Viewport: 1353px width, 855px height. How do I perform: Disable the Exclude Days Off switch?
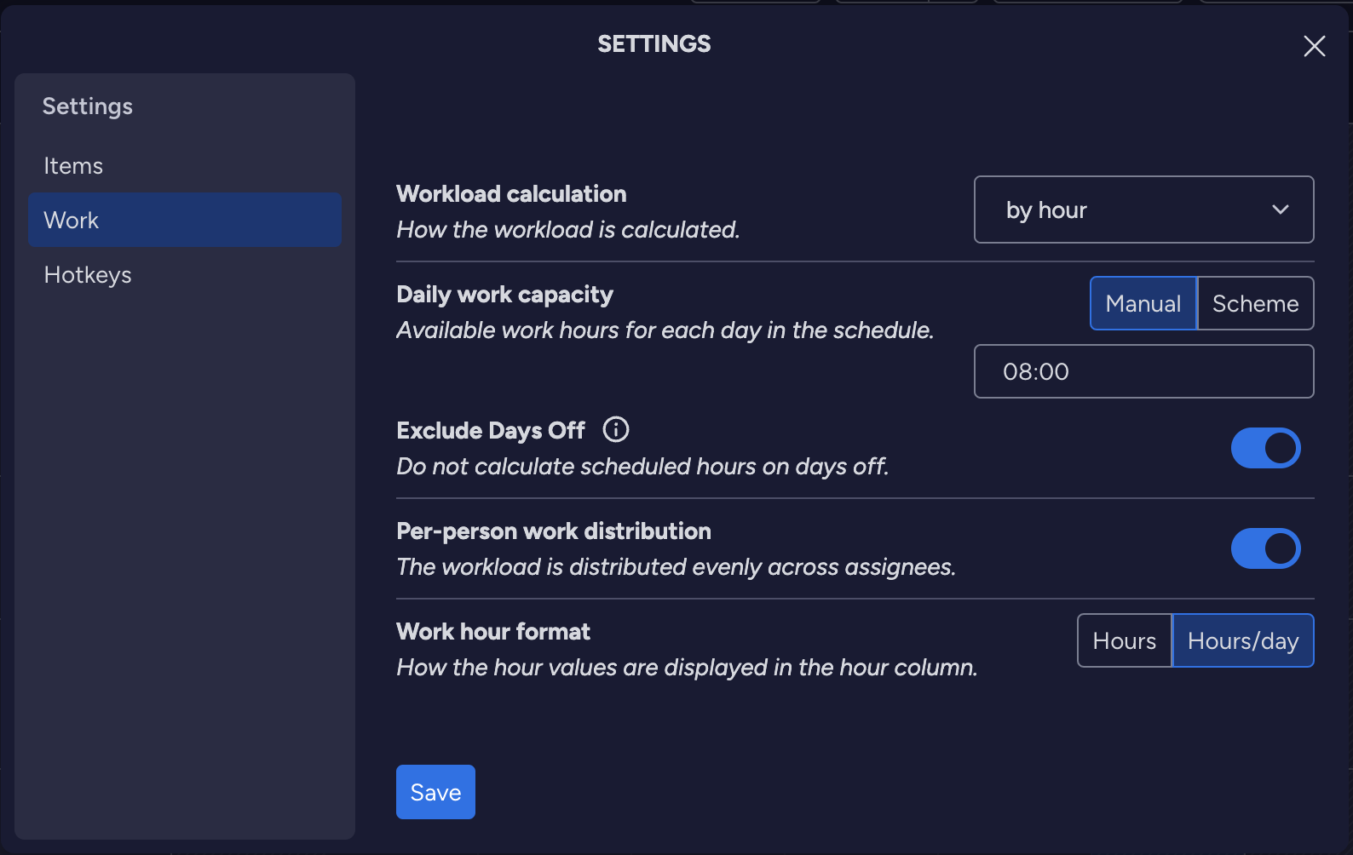tap(1265, 448)
